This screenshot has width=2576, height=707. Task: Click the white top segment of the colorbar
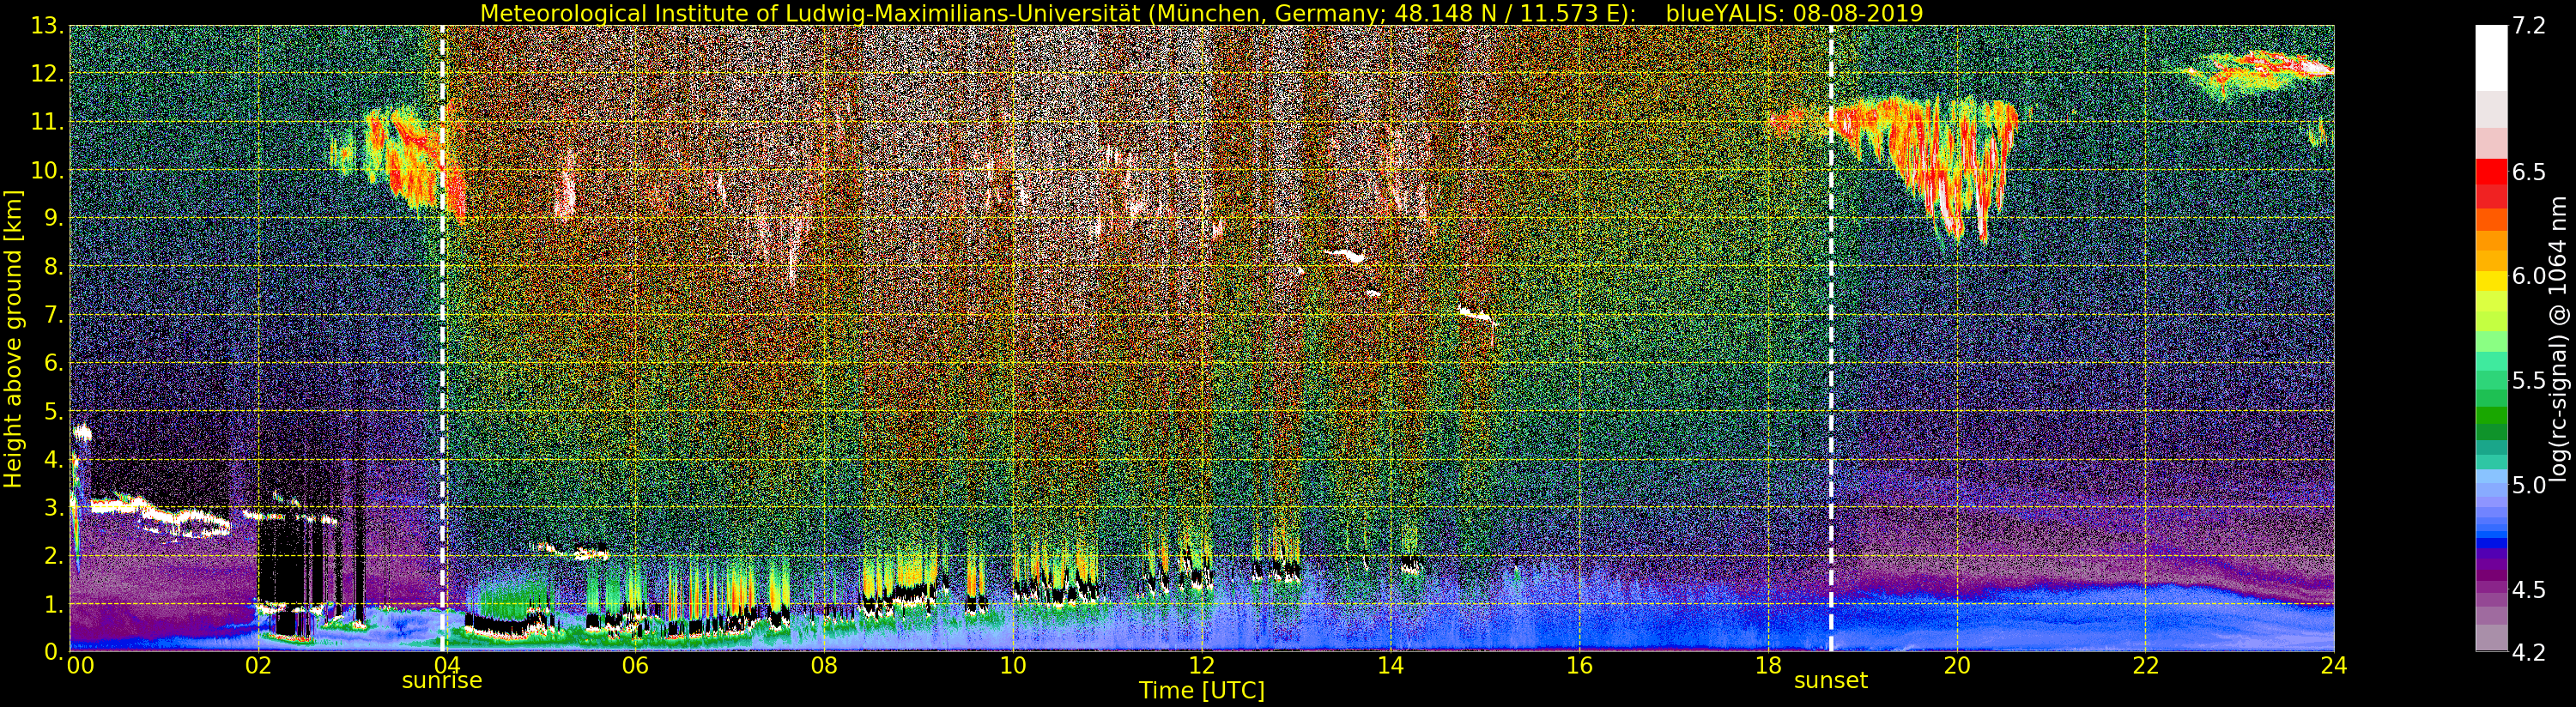tap(2491, 58)
